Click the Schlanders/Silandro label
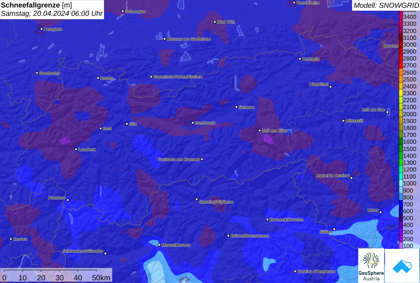 83,251
